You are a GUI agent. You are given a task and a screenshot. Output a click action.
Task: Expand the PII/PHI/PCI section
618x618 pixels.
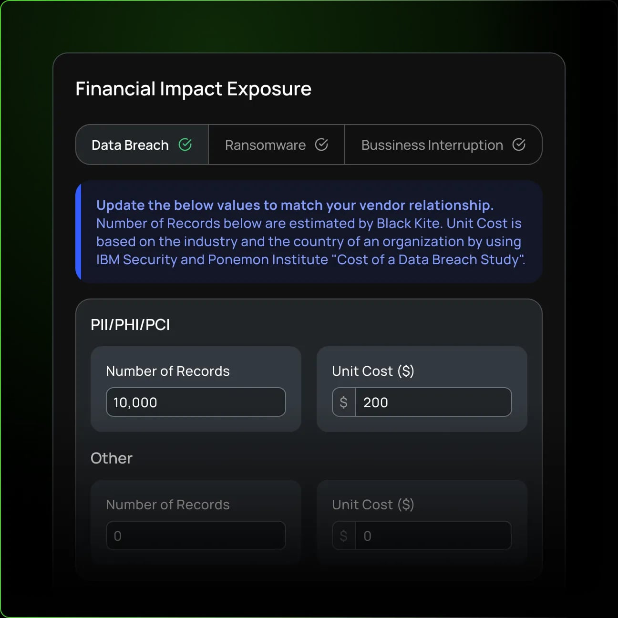coord(131,324)
